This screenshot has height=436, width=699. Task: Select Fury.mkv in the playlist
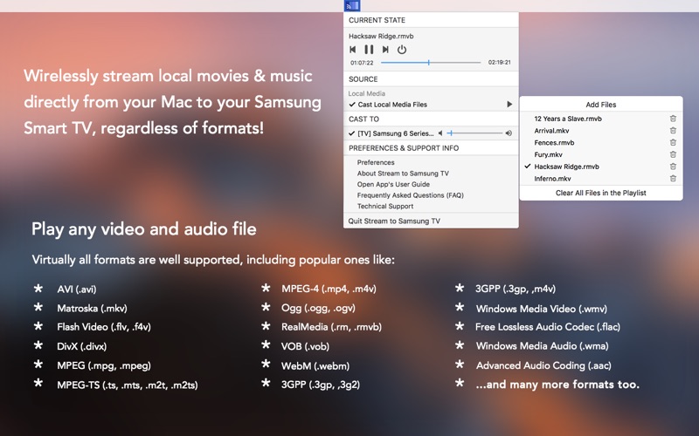point(549,155)
